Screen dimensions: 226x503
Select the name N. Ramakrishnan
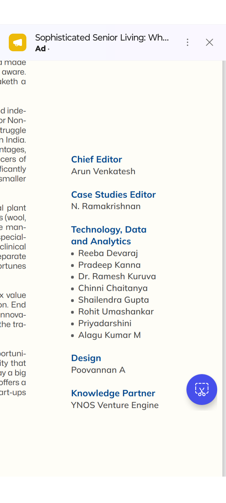(106, 206)
